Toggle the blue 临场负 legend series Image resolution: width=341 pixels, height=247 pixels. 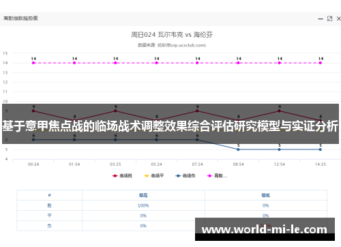(x=186, y=175)
